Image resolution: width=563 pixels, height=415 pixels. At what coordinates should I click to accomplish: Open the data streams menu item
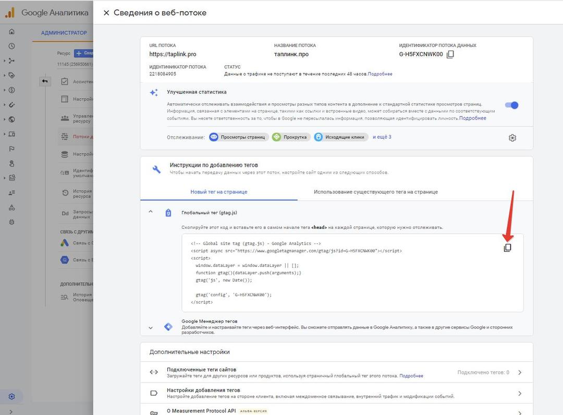point(77,137)
